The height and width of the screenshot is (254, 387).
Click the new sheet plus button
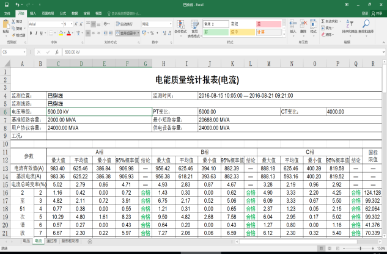pos(90,241)
